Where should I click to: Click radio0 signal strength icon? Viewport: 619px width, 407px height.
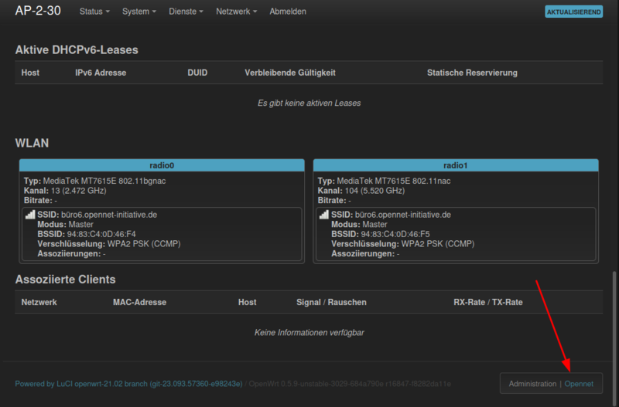pyautogui.click(x=30, y=215)
